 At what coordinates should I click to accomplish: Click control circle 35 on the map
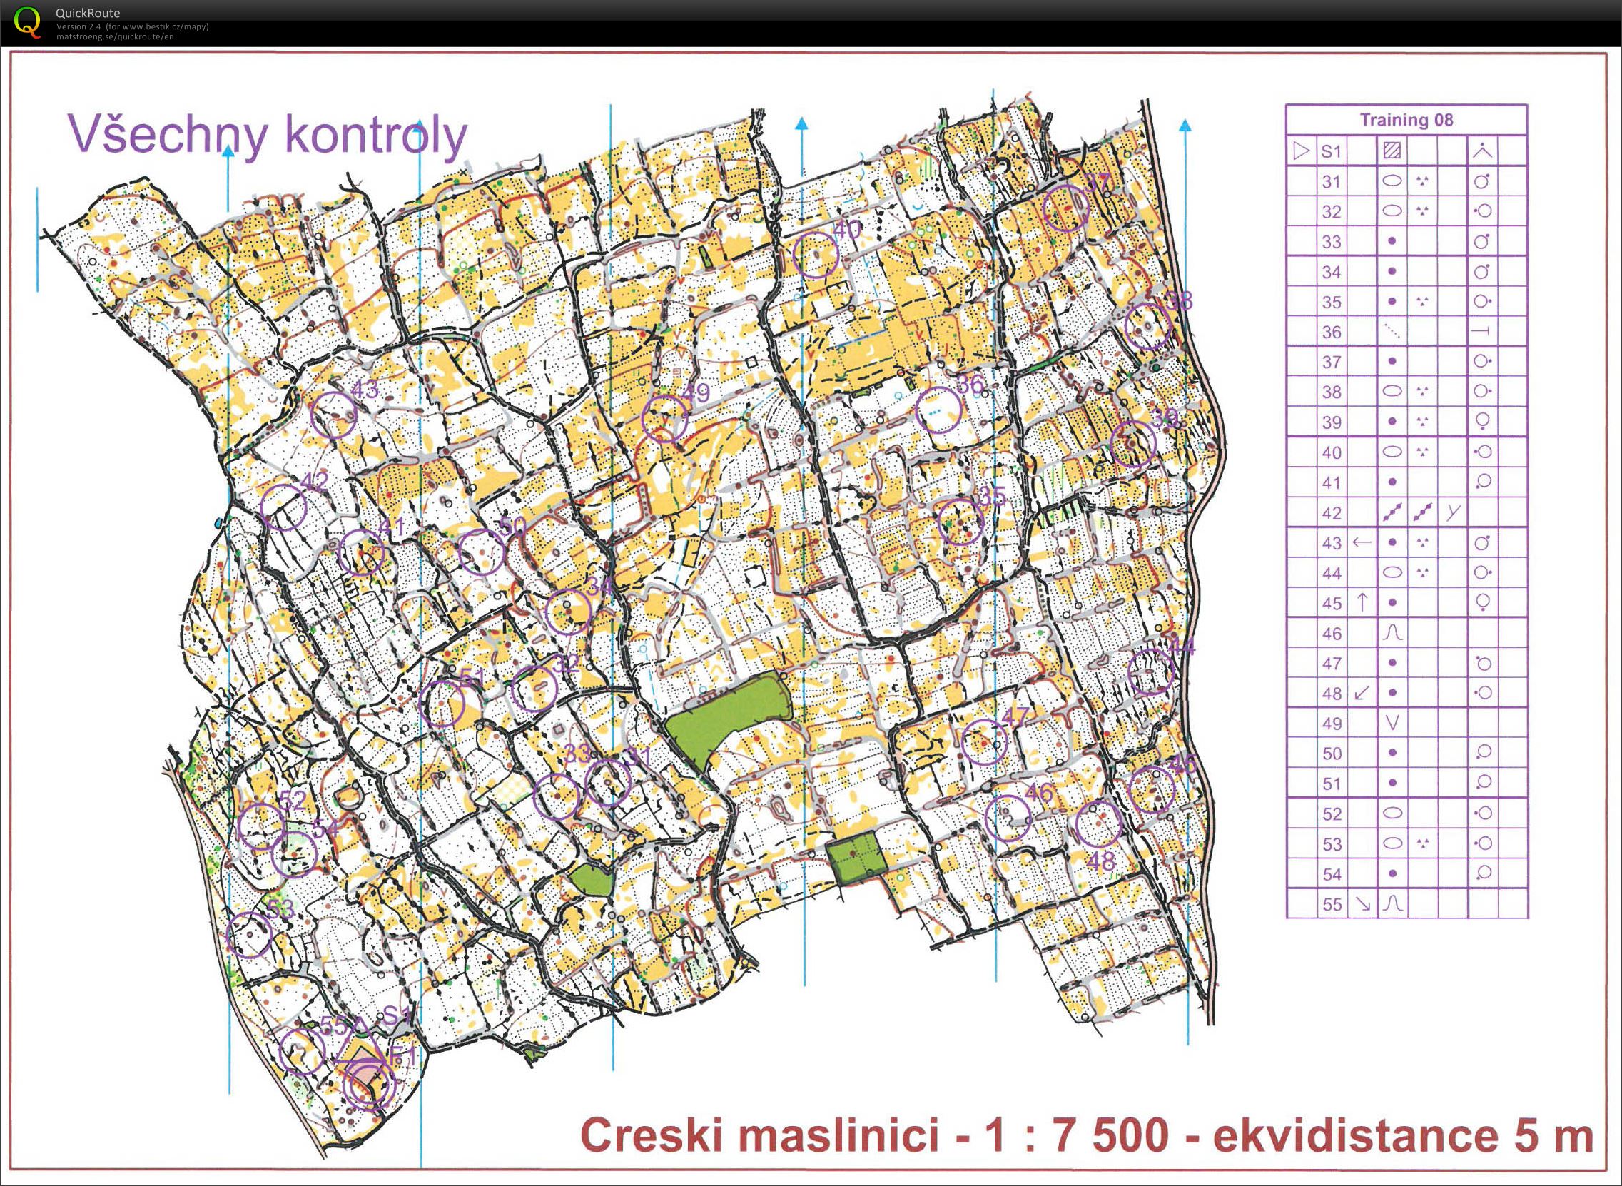tap(961, 522)
